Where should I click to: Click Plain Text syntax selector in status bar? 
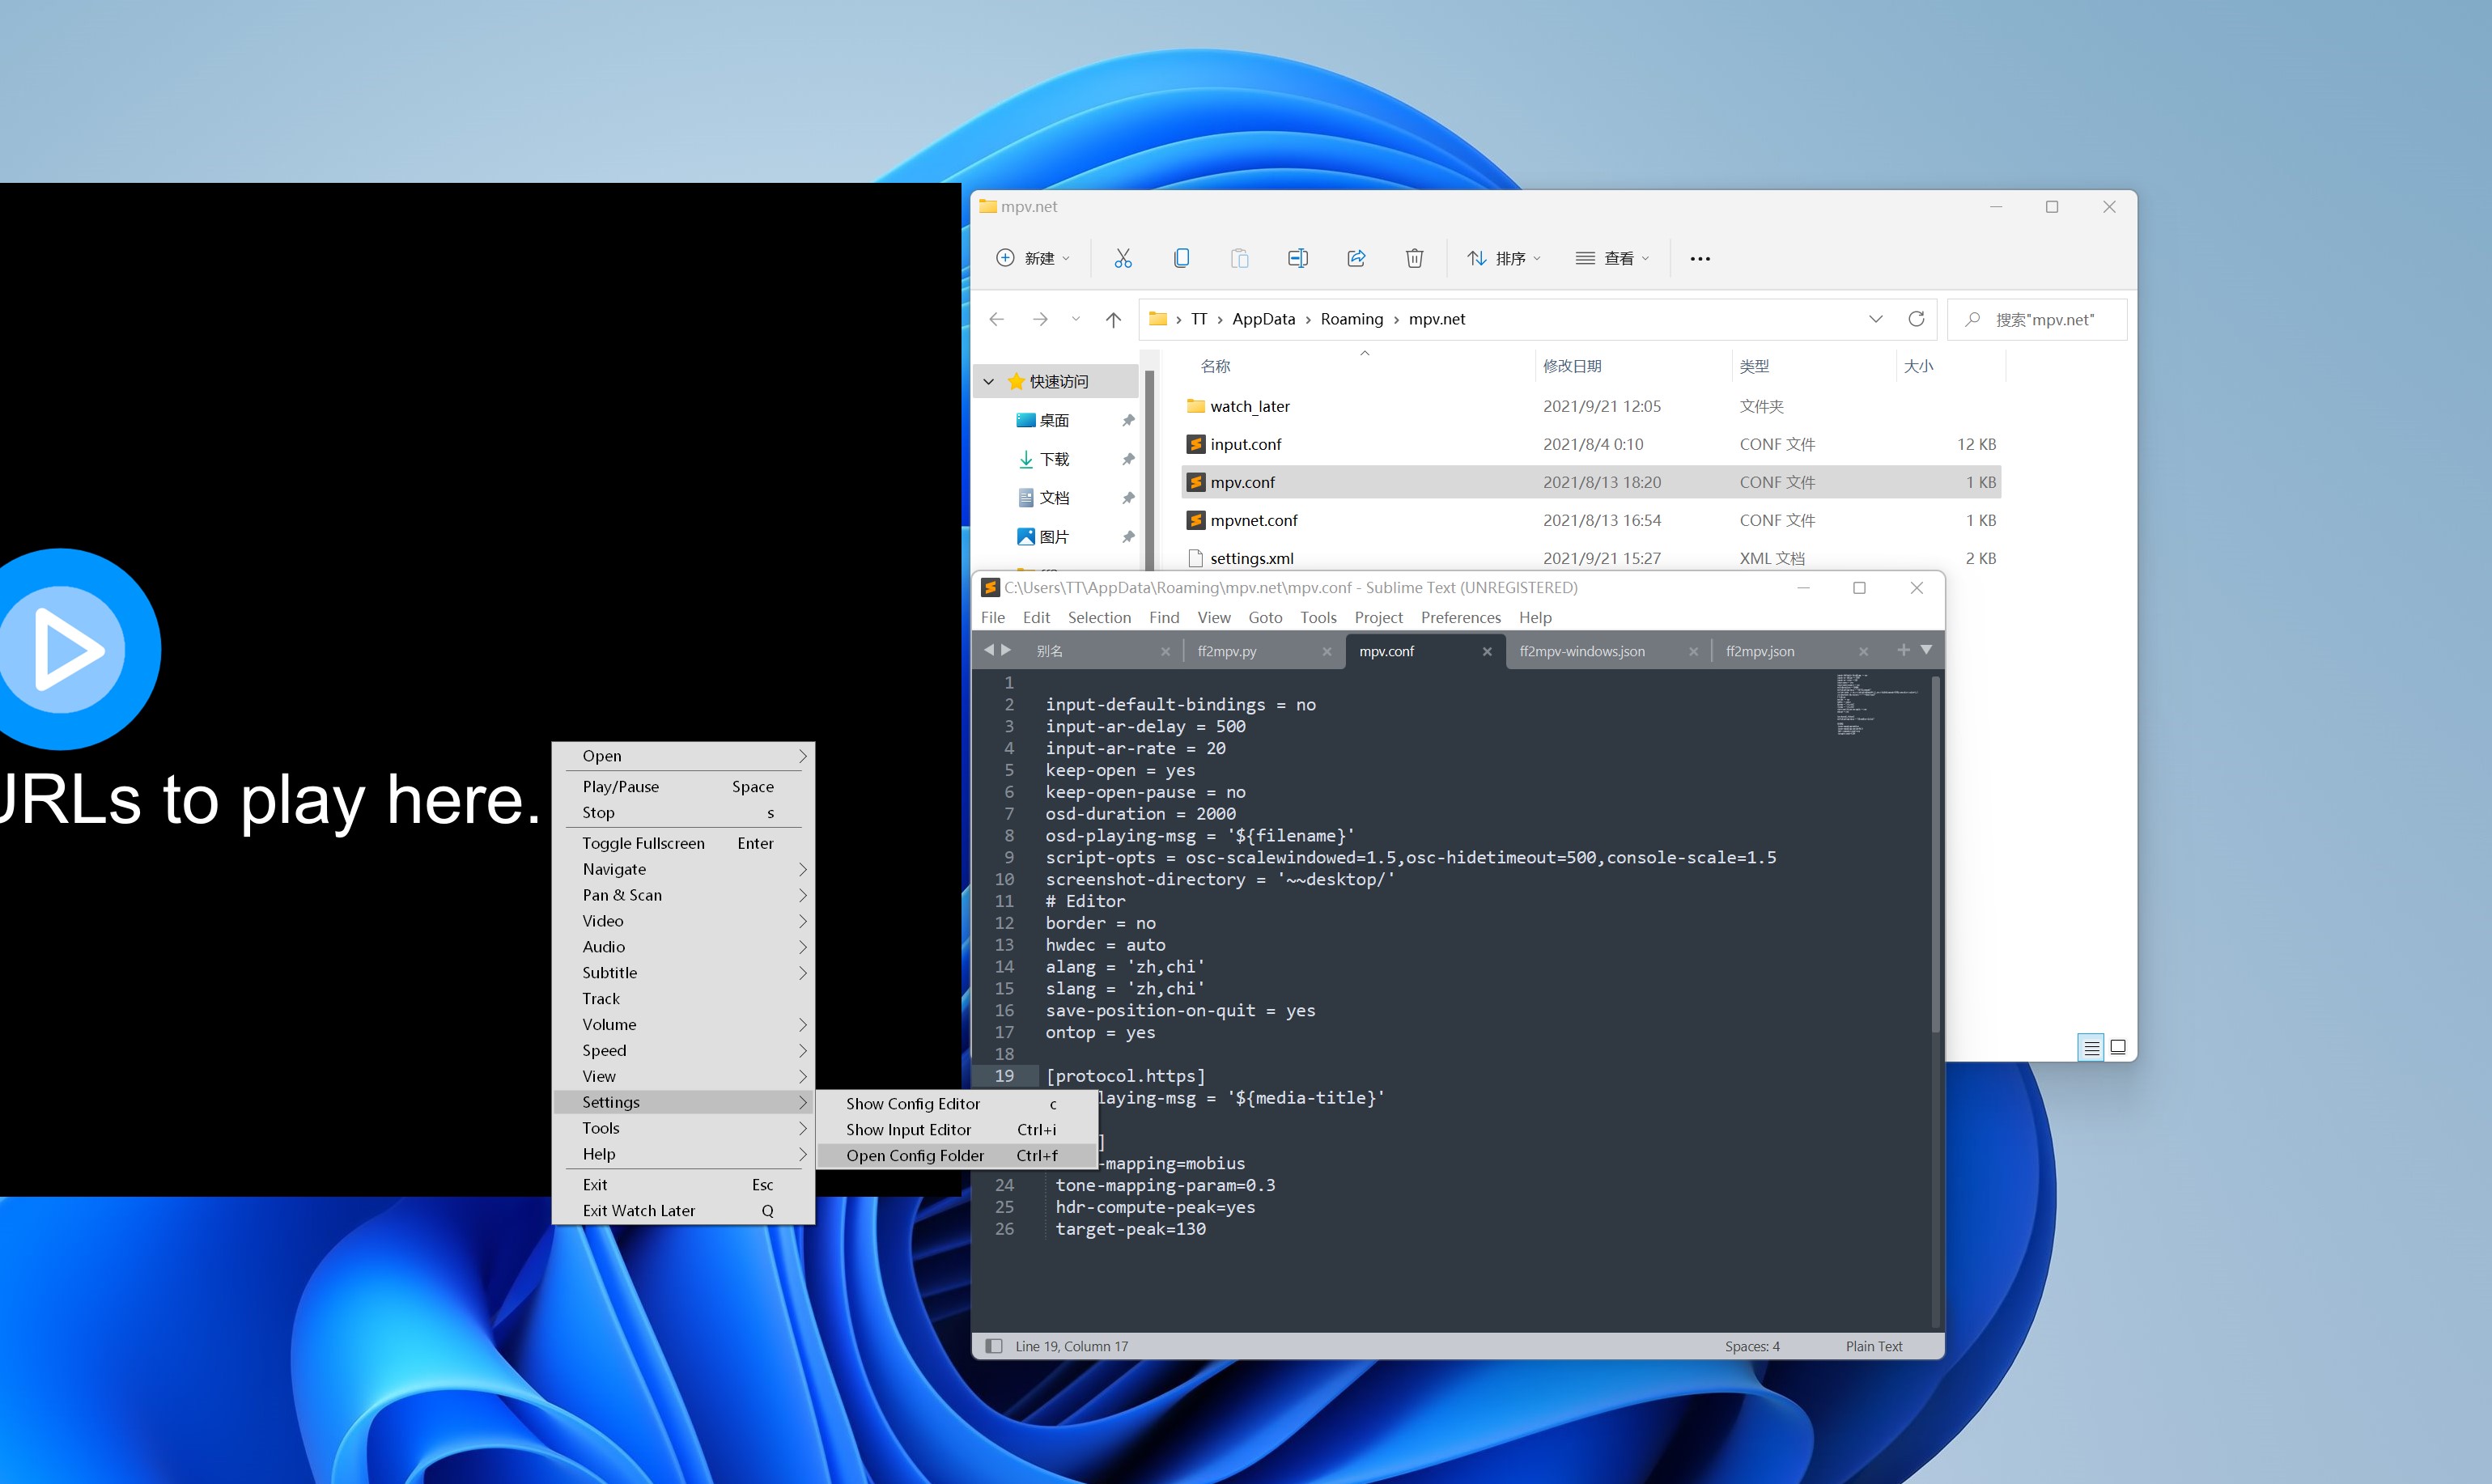coord(1873,1346)
